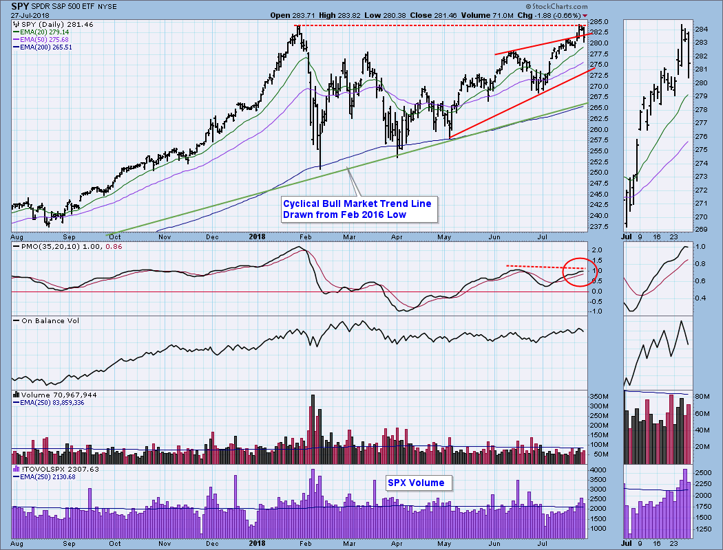The image size is (723, 550).
Task: Click the Close 281.46 value in header
Action: (x=433, y=15)
